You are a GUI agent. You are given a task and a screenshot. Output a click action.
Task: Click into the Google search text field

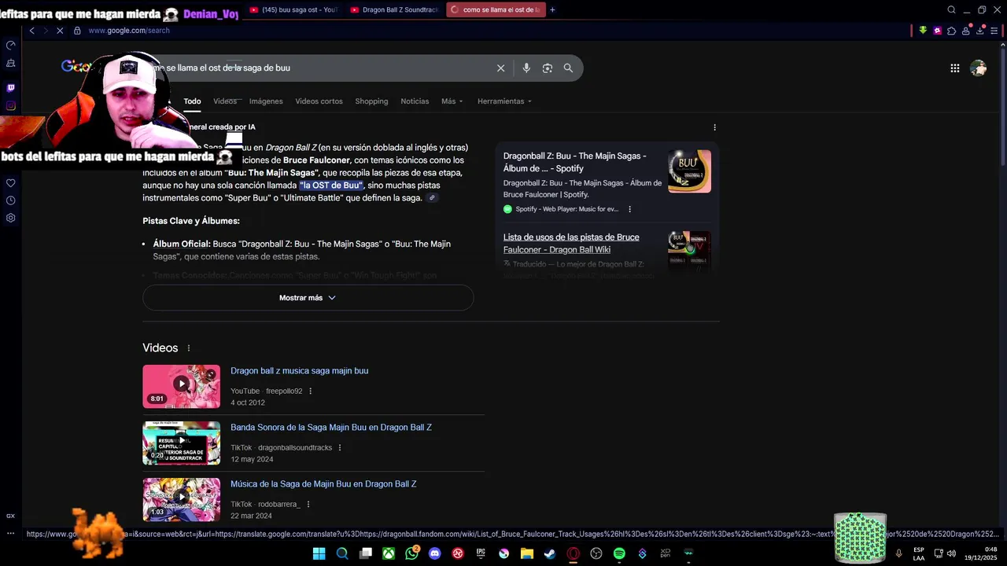(x=323, y=68)
